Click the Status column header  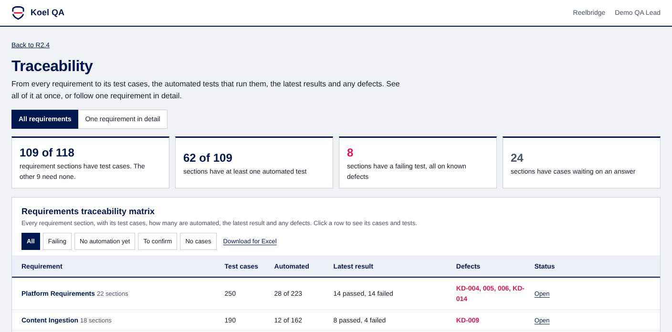coord(545,267)
